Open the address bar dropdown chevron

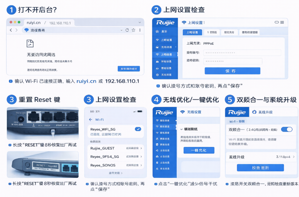point(122,30)
